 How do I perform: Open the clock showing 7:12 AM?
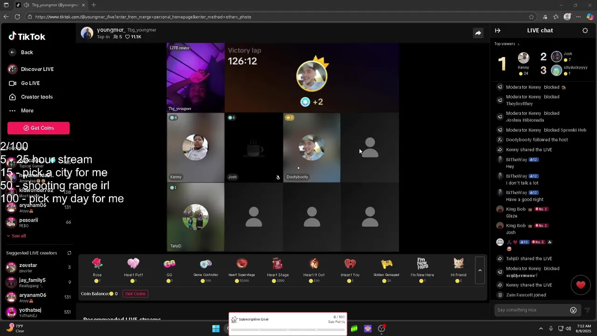coord(583,329)
